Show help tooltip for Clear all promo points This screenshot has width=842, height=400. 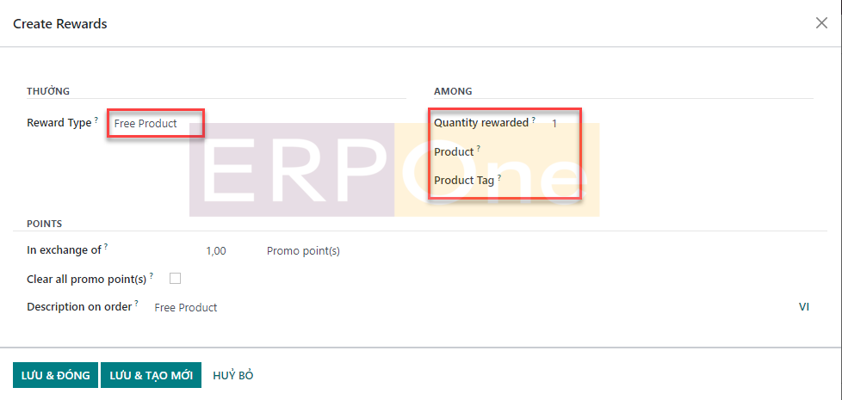pos(152,275)
